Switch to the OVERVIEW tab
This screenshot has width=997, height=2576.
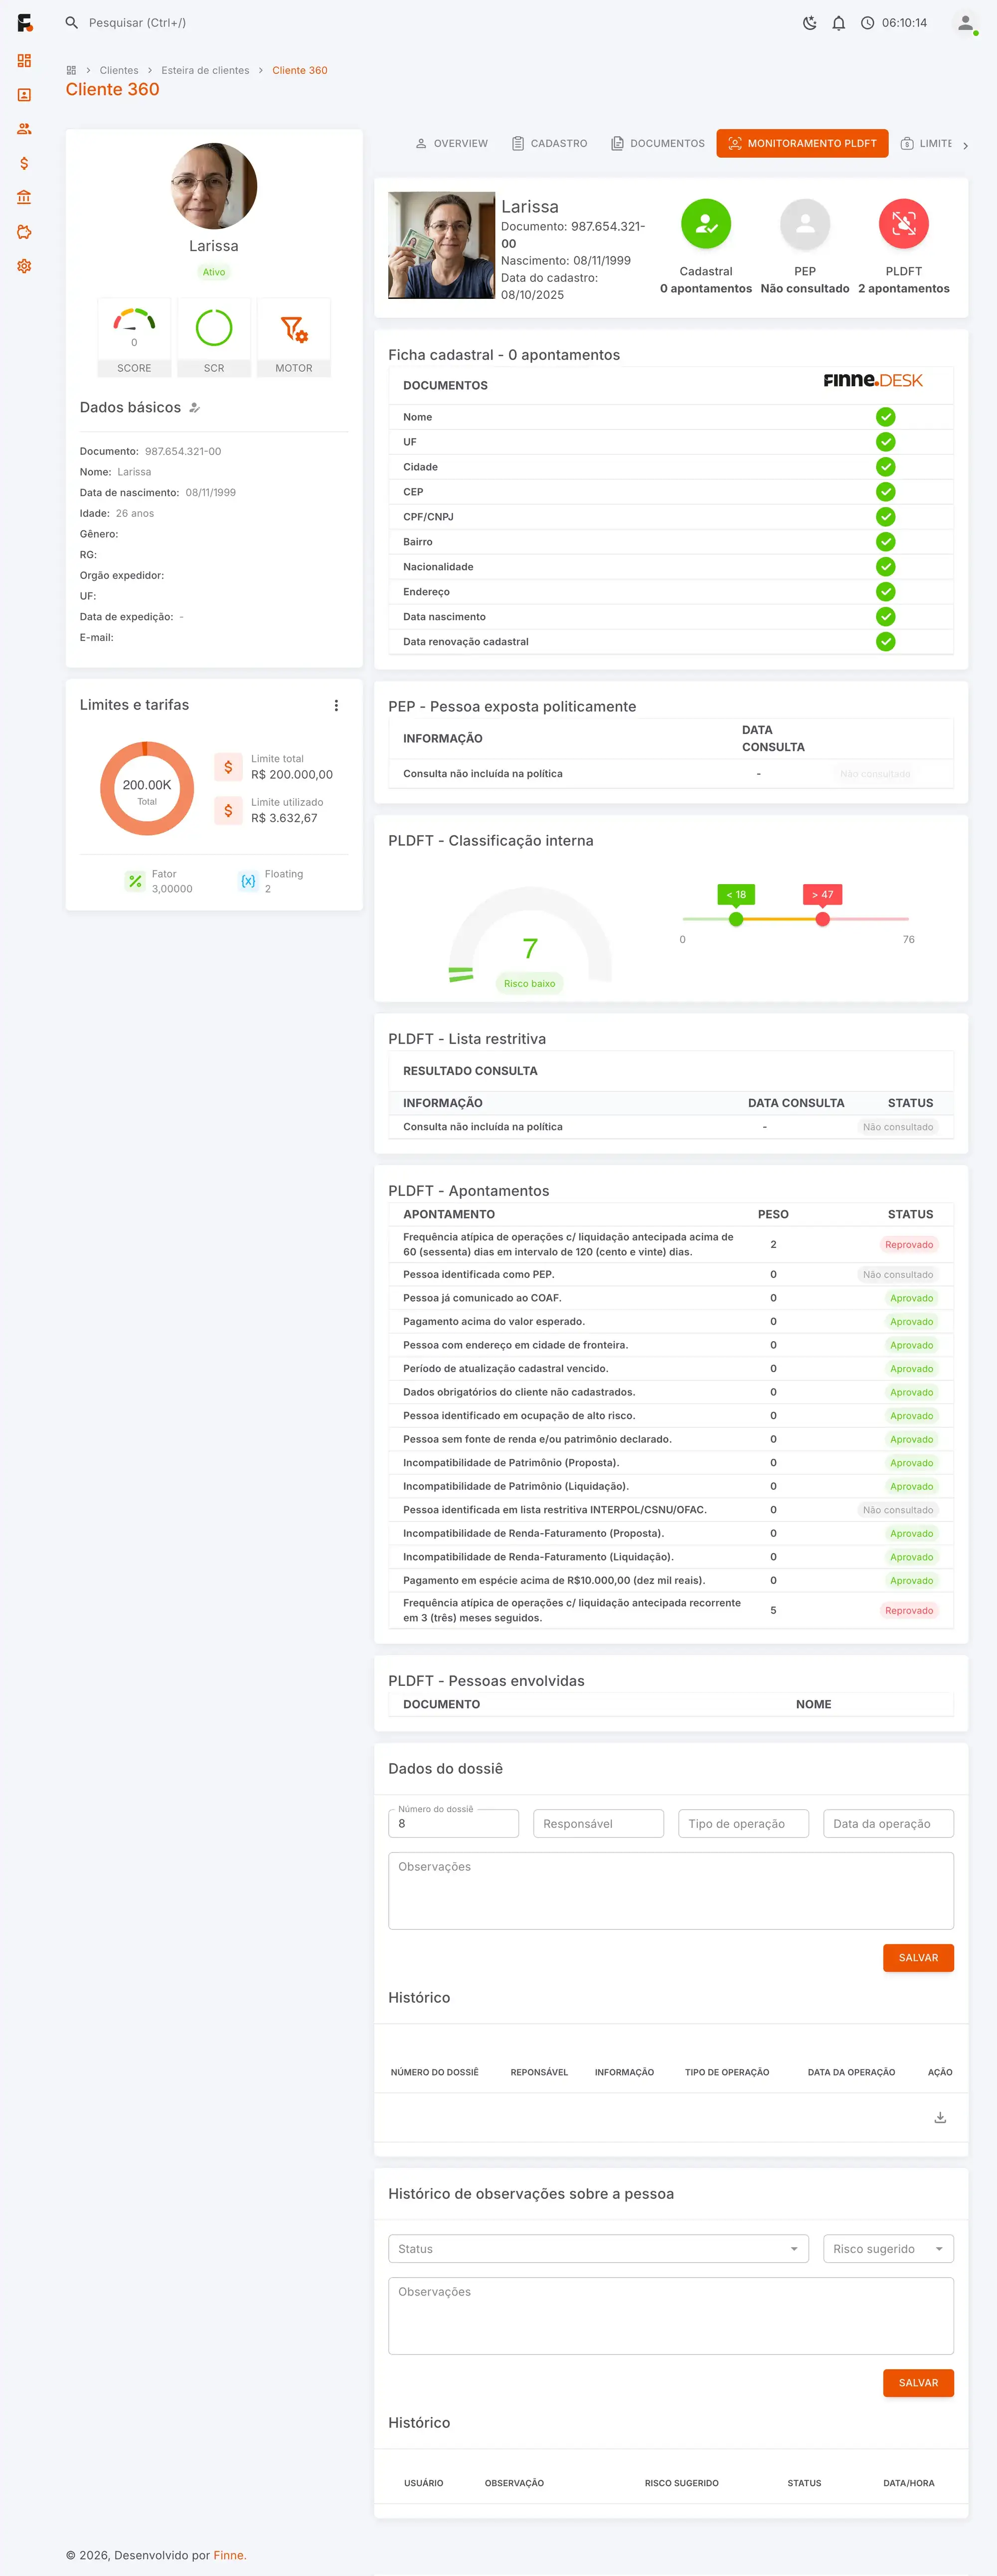point(452,144)
